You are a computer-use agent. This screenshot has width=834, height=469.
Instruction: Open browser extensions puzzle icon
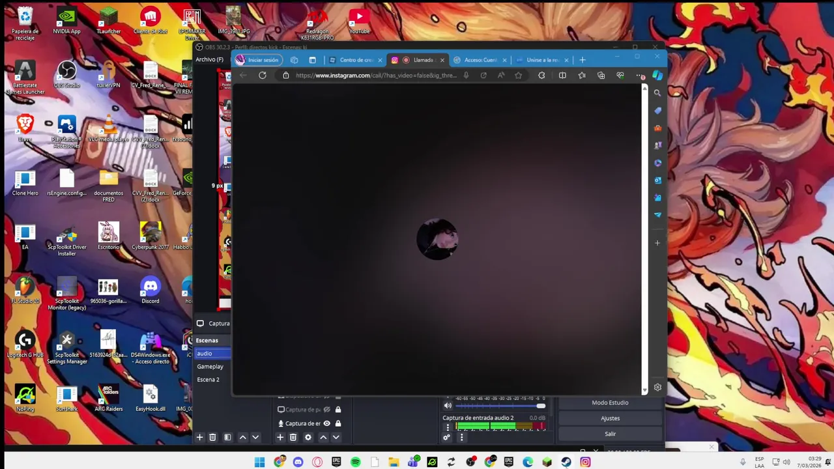(x=541, y=76)
